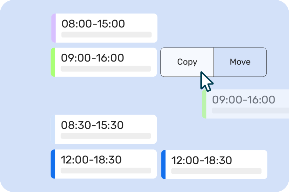Click blue stripe of 12:00-18:30 card under 08:30-15:30
Screen dimensions: 289x192
coord(53,164)
